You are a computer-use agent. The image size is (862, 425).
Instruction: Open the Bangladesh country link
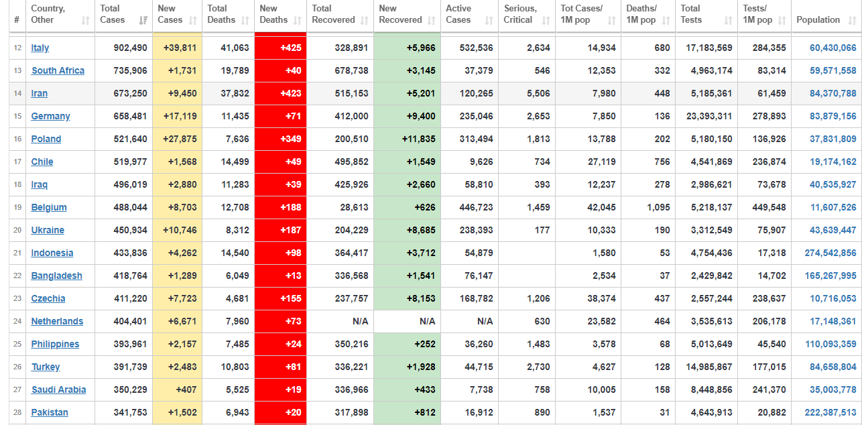[x=57, y=276]
